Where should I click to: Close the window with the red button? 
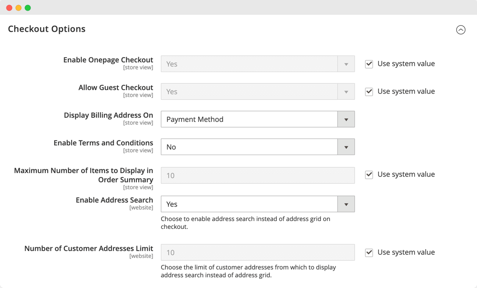9,8
